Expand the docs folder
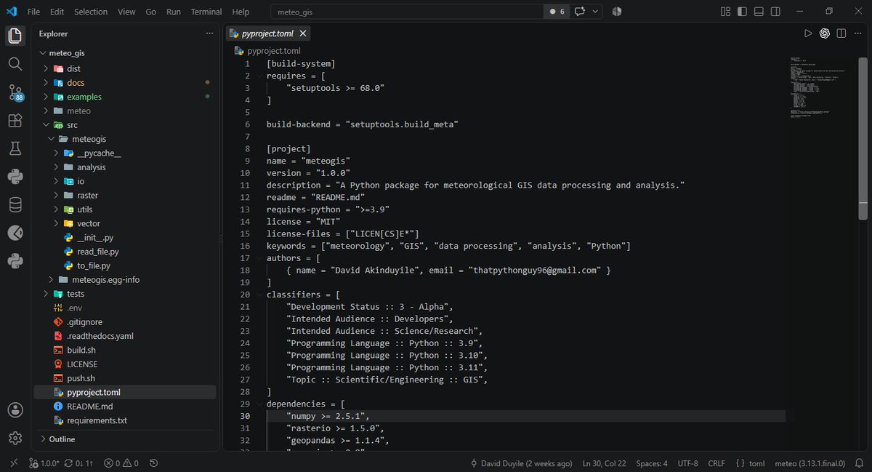 (x=46, y=82)
